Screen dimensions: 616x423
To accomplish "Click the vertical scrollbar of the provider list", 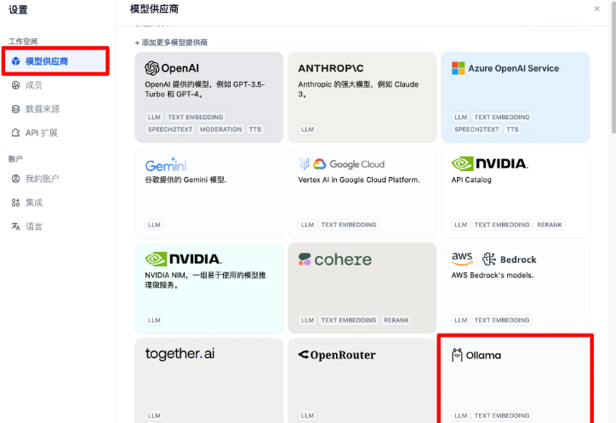I will point(613,67).
